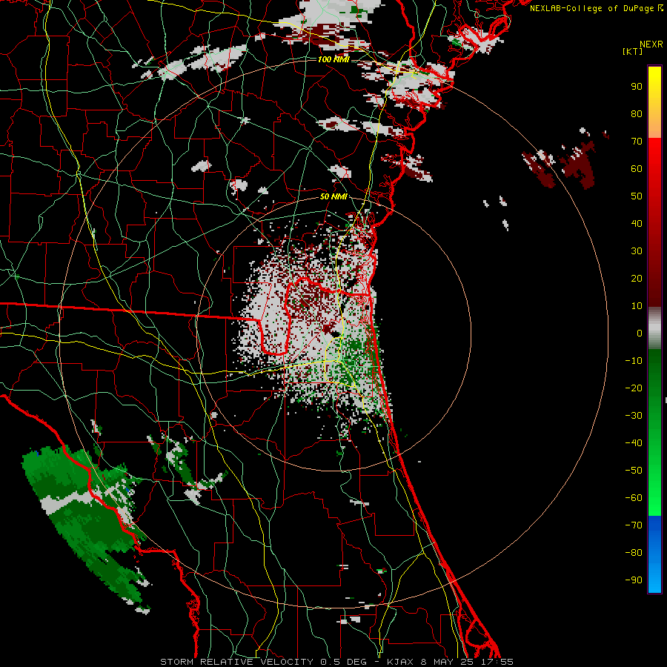Click the -40 scale label

tap(634, 443)
